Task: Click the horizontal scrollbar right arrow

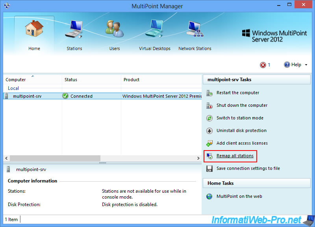Action: click(x=198, y=158)
